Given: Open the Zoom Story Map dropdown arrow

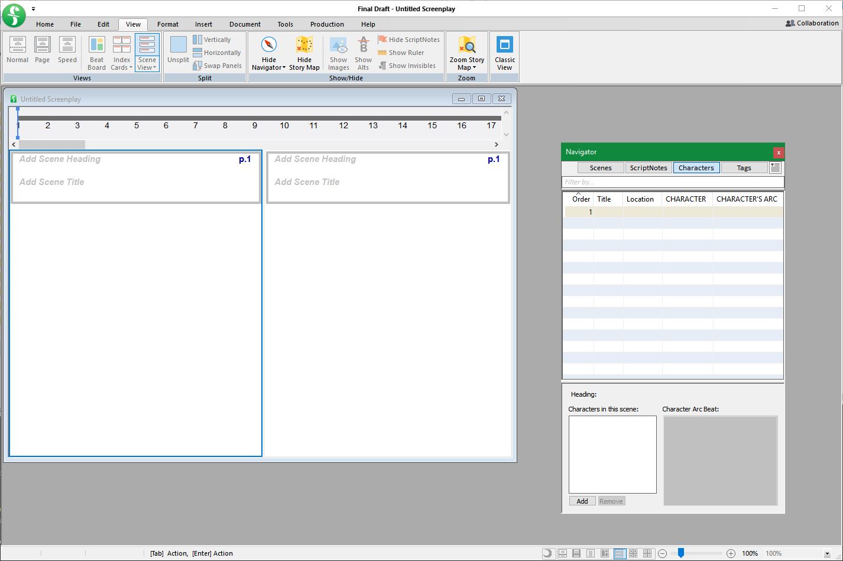Looking at the screenshot, I should point(474,68).
